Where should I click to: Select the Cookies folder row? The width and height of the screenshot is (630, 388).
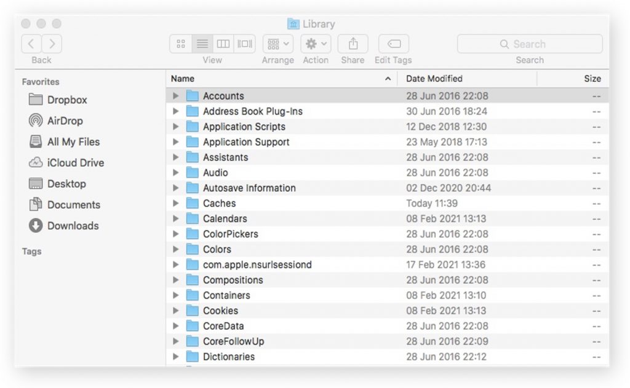coord(220,311)
